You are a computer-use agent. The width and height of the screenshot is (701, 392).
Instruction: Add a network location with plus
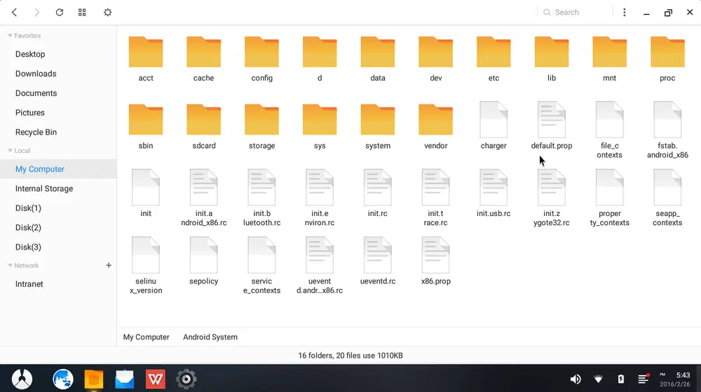109,266
